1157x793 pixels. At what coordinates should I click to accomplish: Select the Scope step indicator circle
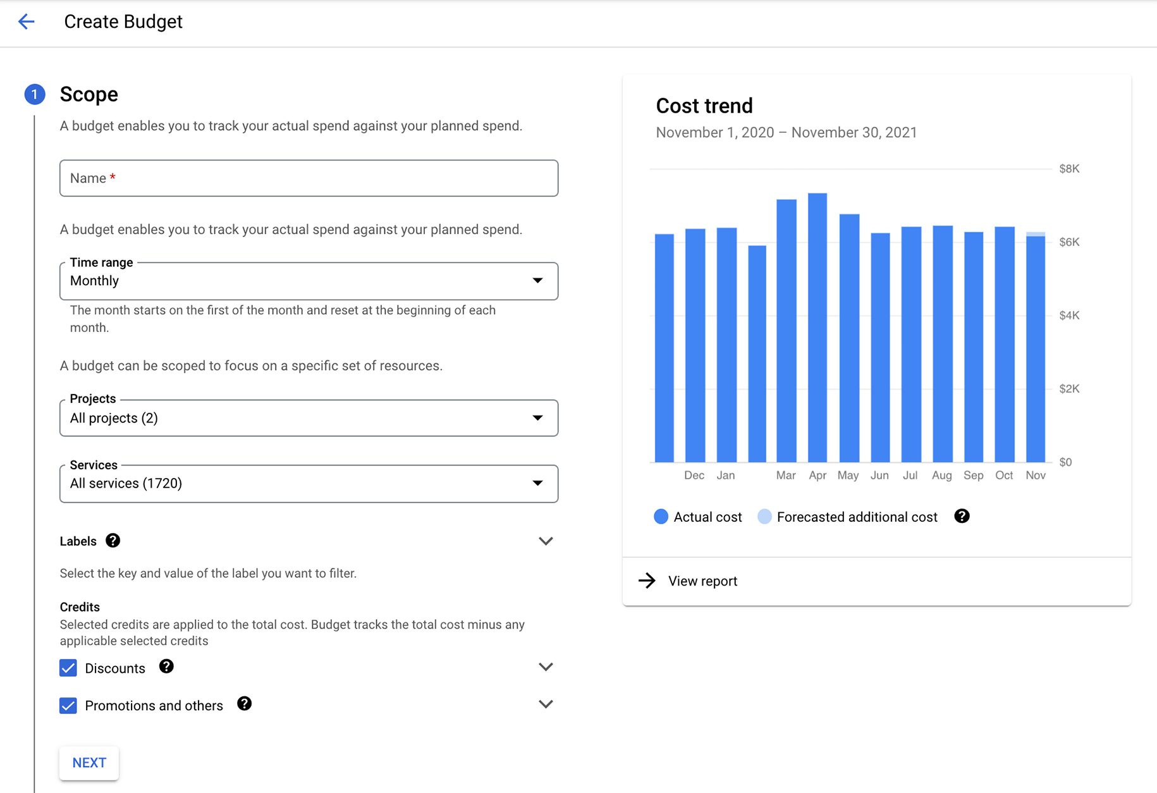35,94
